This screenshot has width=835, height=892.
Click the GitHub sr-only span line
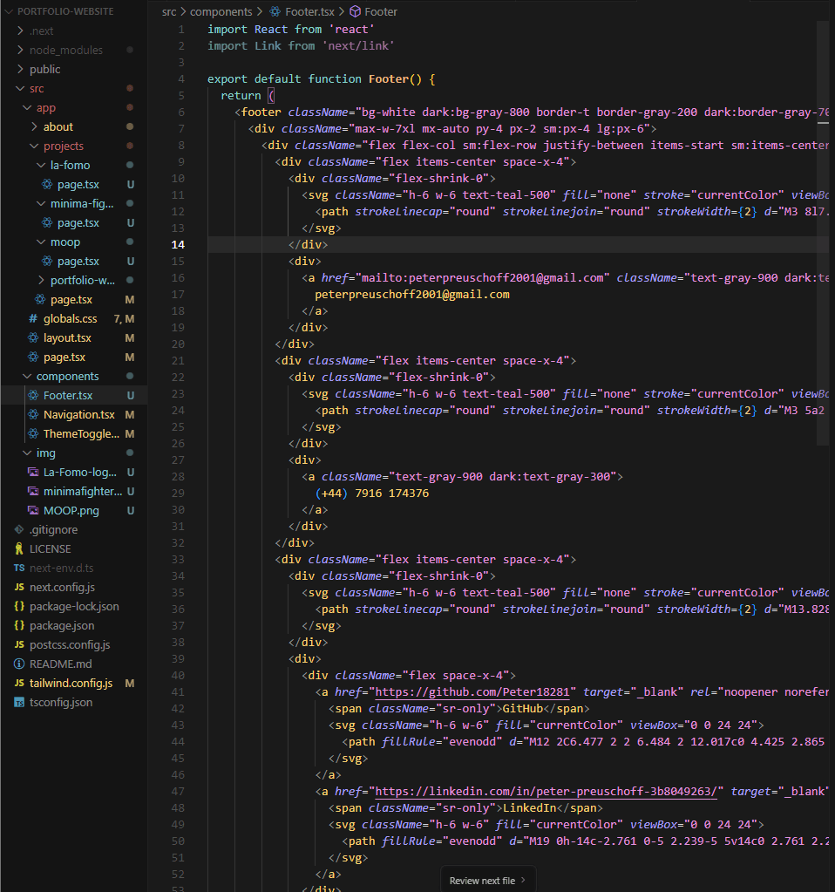click(x=459, y=709)
